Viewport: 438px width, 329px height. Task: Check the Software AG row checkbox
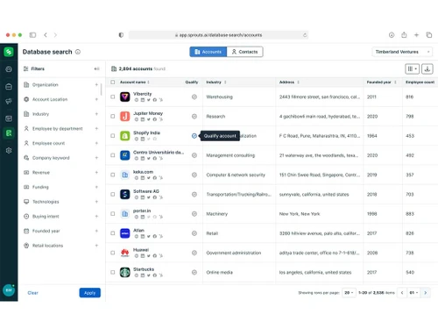[x=113, y=194]
